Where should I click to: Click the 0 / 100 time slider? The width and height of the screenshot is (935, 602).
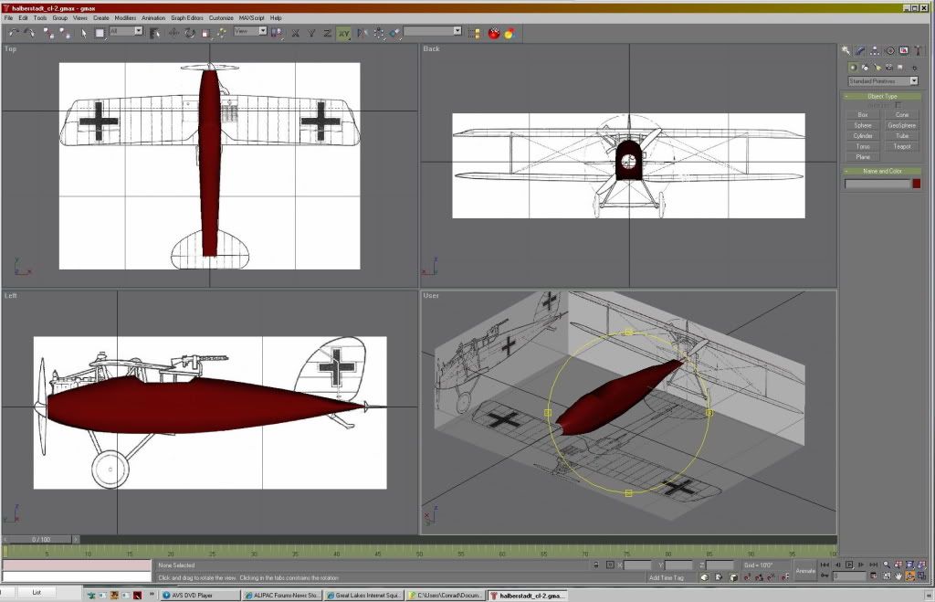pyautogui.click(x=41, y=539)
